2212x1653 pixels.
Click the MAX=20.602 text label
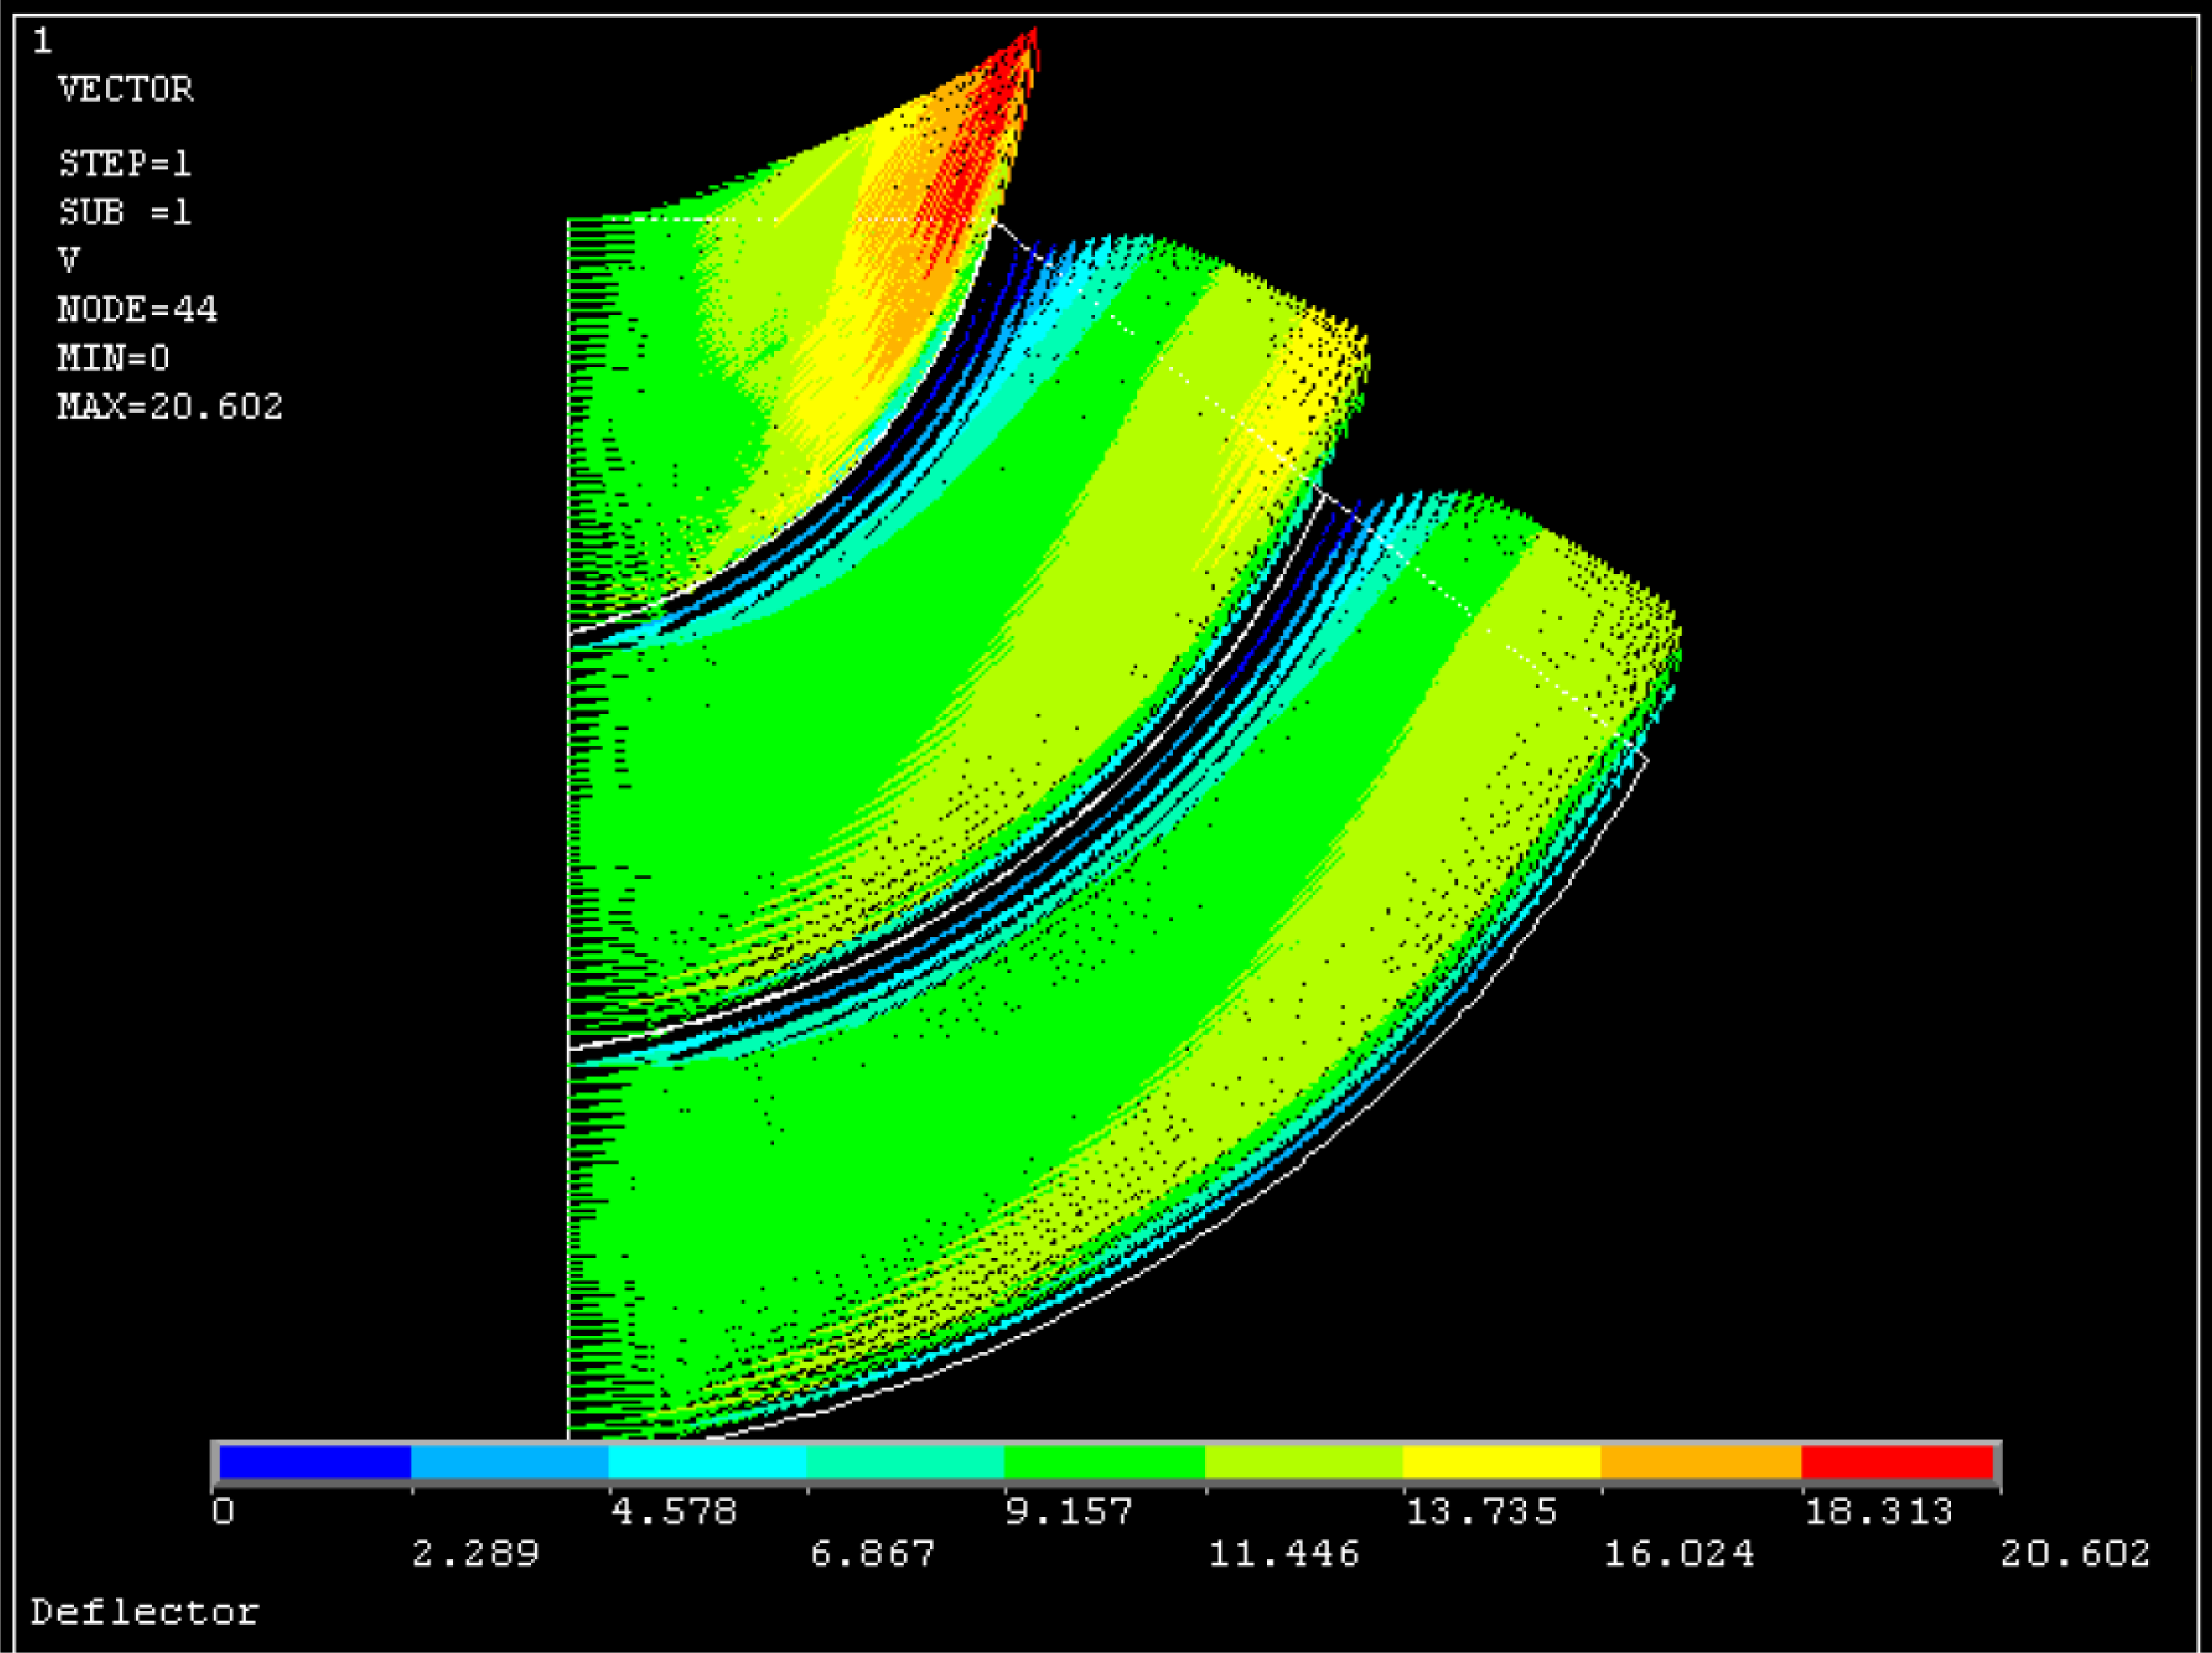[x=170, y=407]
